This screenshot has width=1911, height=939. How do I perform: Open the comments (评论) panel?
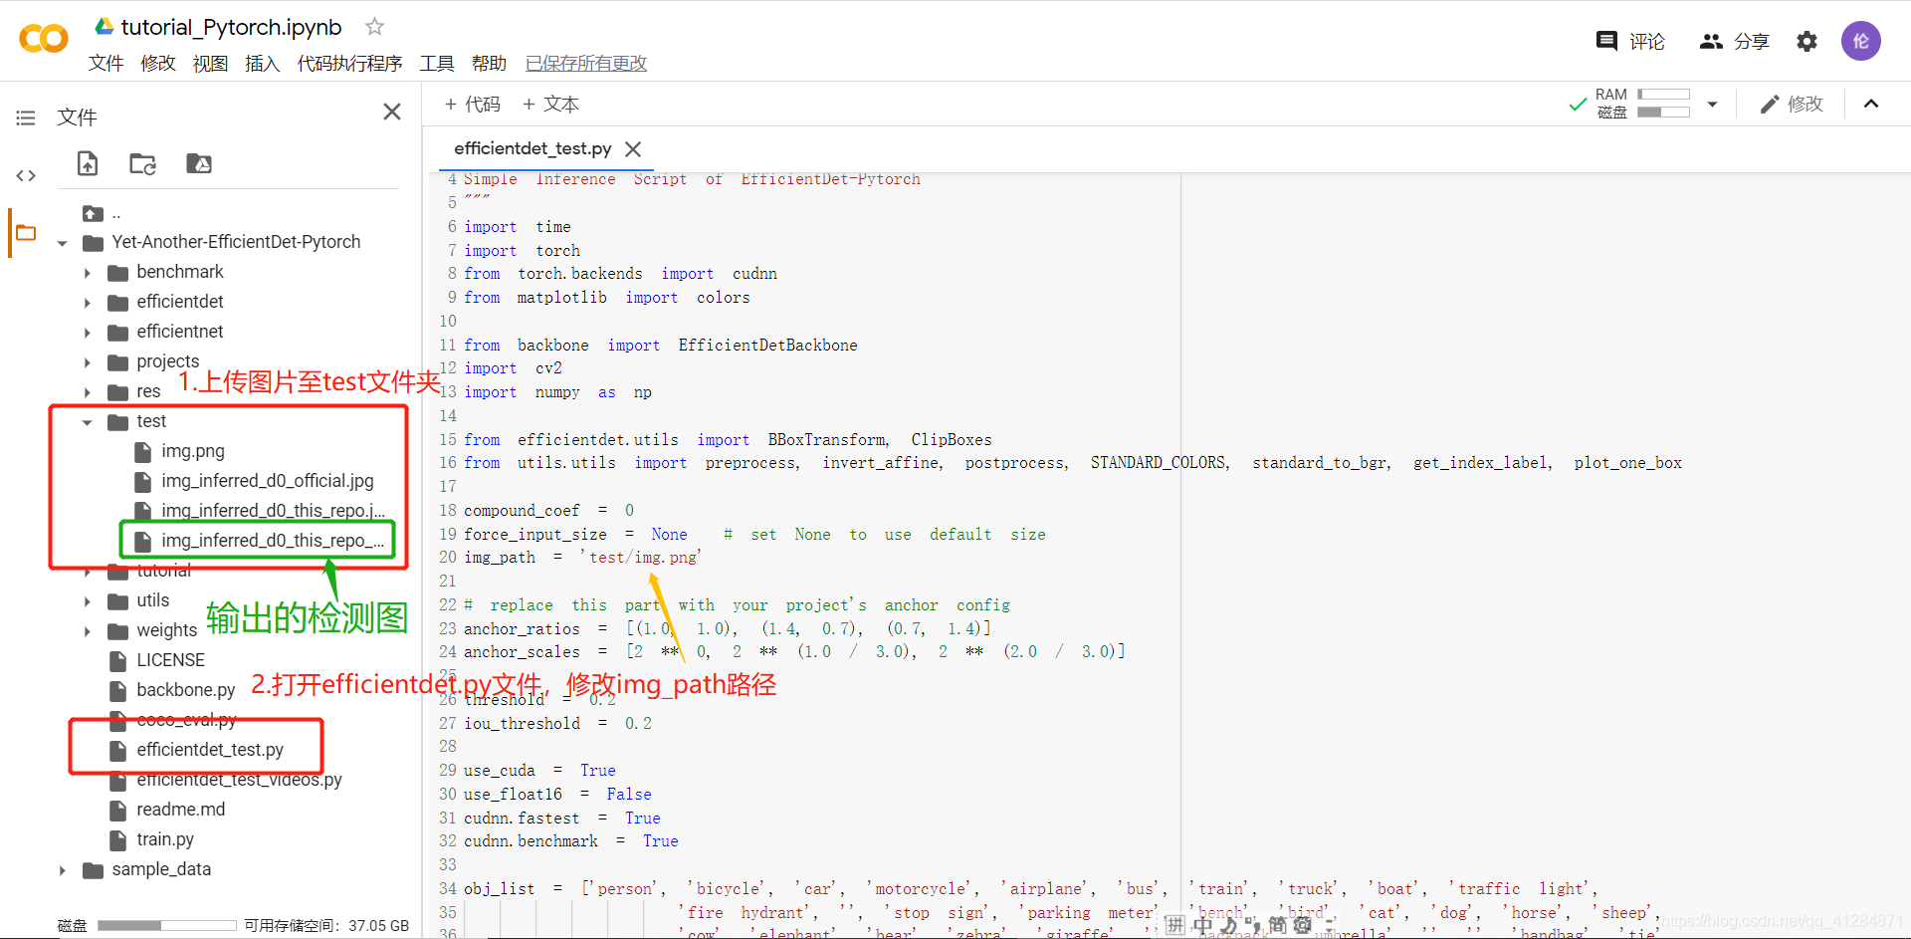tap(1630, 41)
